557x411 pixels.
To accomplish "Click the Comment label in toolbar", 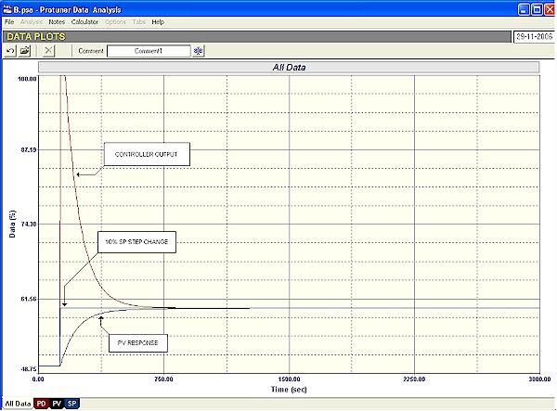I will (x=91, y=51).
